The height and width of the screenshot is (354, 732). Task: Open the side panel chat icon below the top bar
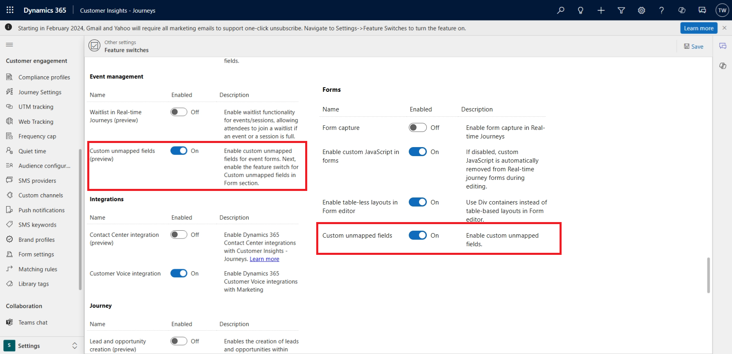coord(723,46)
